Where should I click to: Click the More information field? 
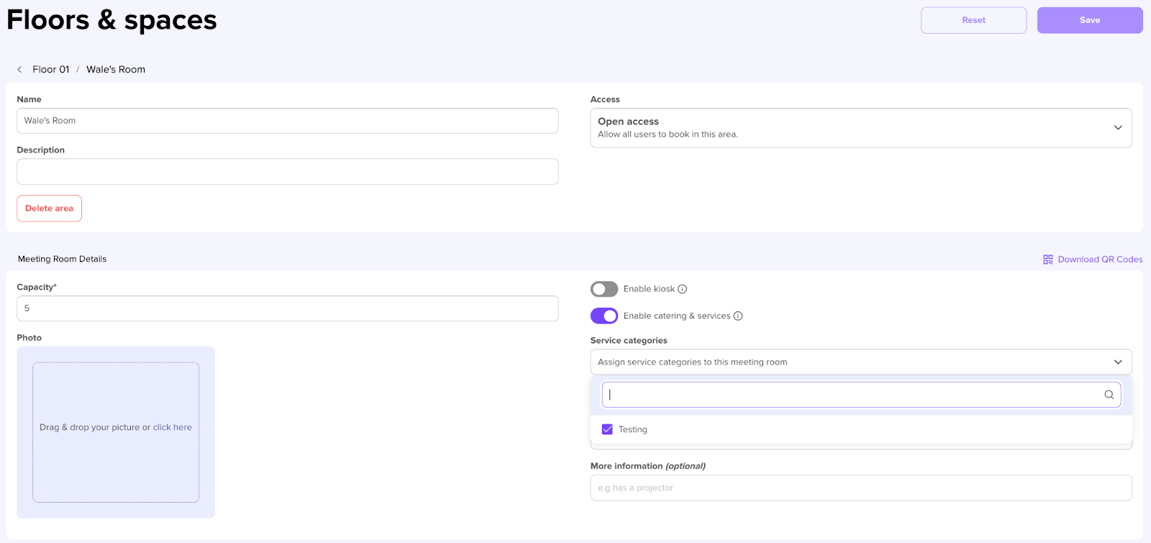[861, 488]
